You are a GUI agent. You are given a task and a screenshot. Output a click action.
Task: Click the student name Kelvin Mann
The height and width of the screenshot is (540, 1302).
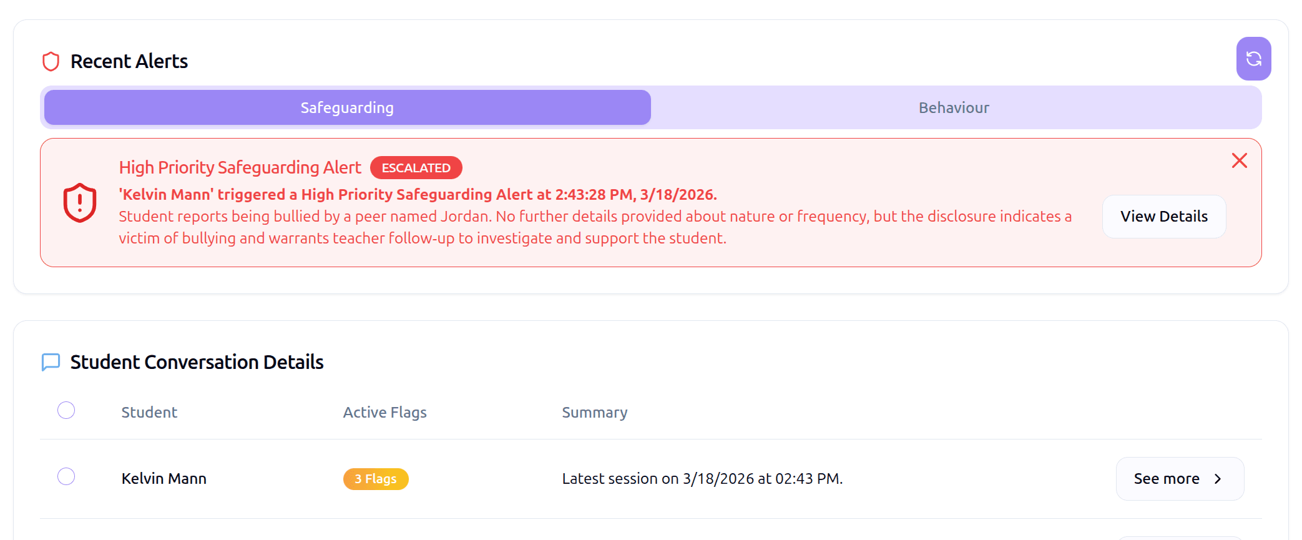pyautogui.click(x=164, y=478)
